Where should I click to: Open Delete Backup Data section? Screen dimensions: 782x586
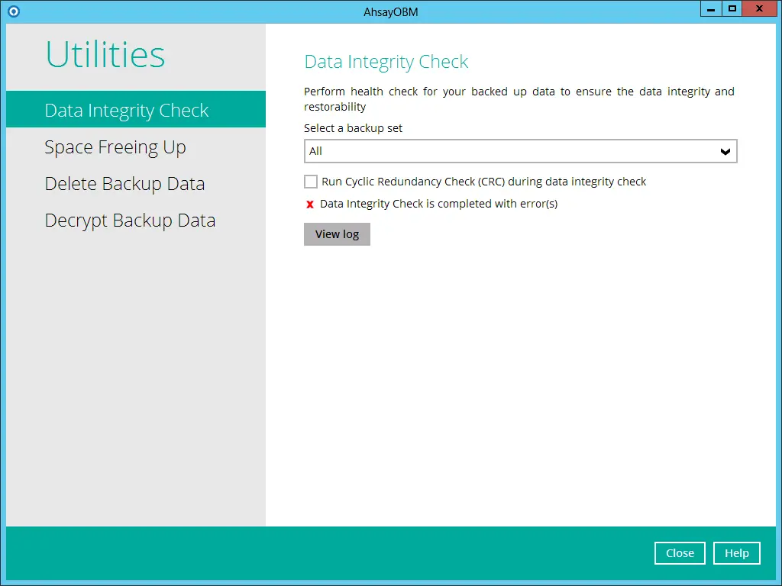point(124,184)
